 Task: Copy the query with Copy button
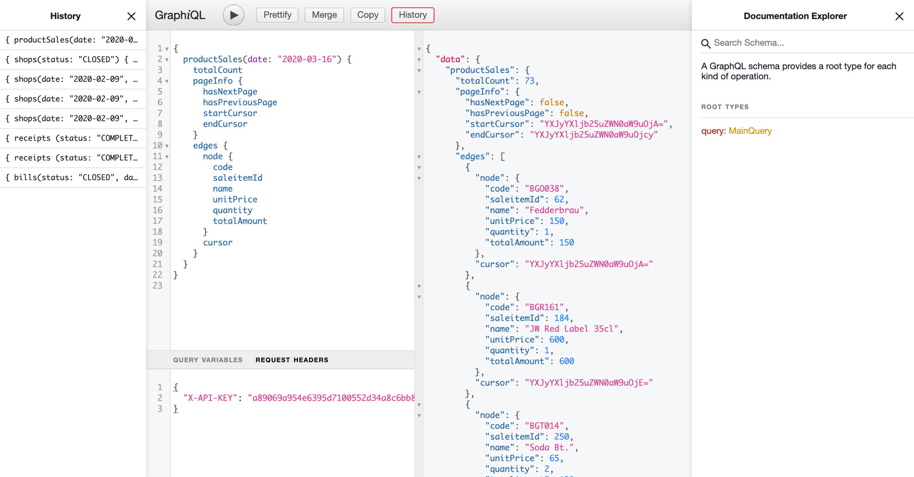point(367,15)
